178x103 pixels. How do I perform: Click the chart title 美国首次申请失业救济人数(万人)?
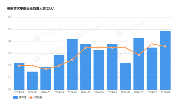tap(31, 9)
